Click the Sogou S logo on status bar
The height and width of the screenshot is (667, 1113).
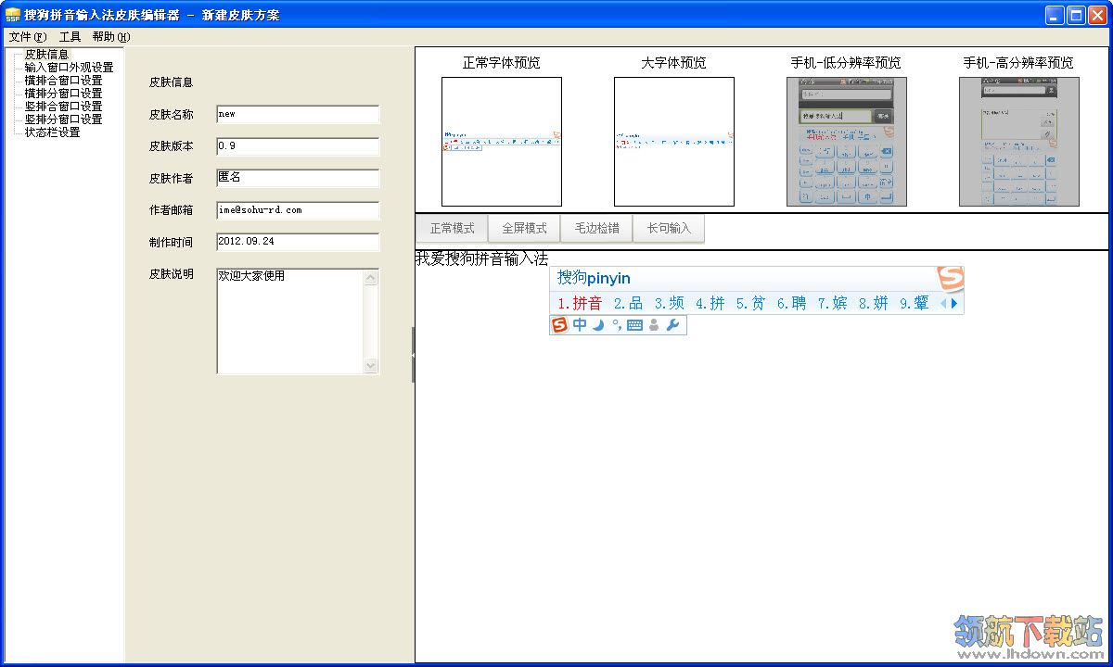(559, 325)
